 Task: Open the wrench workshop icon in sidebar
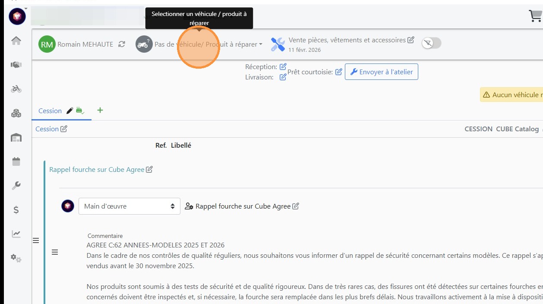(x=16, y=186)
